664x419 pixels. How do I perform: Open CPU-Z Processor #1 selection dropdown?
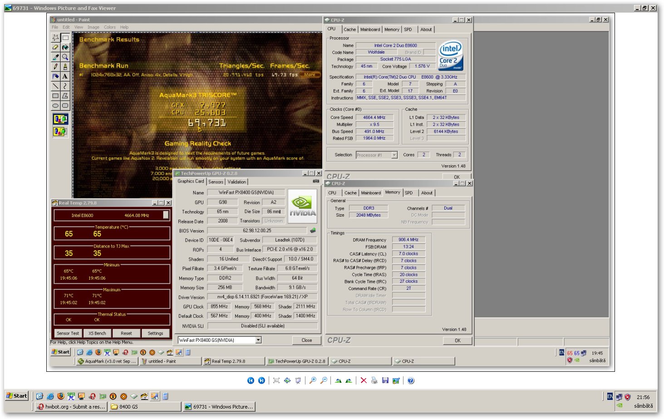click(394, 155)
